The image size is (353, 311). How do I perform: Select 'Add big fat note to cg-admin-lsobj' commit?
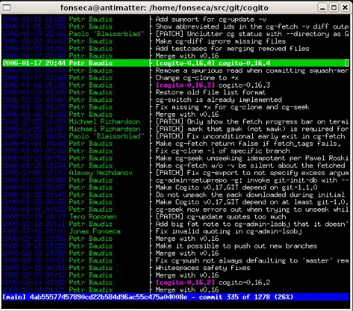(252, 224)
